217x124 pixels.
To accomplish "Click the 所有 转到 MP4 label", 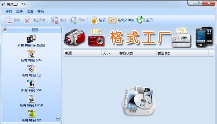I will tap(31, 60).
